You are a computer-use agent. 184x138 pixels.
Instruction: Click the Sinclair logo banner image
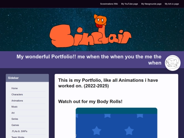tap(91, 31)
